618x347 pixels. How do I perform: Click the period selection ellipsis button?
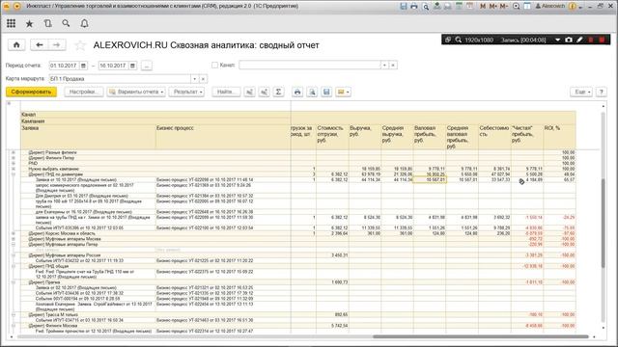click(146, 66)
